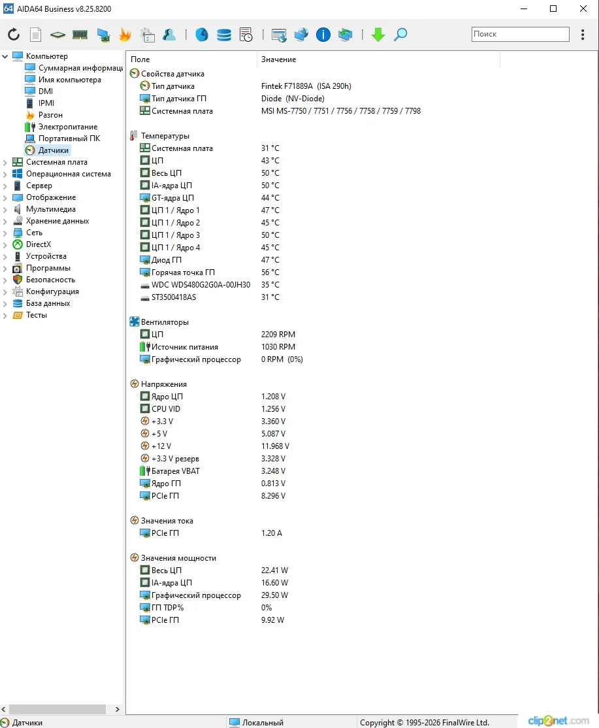The image size is (599, 728).
Task: Launch the flame stability test icon
Action: pos(125,35)
